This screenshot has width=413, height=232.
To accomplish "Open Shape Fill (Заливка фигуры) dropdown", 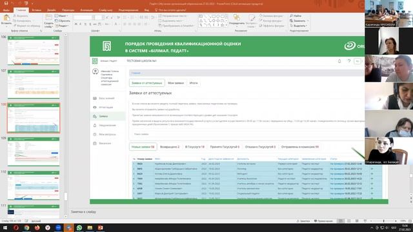I will pos(271,15).
